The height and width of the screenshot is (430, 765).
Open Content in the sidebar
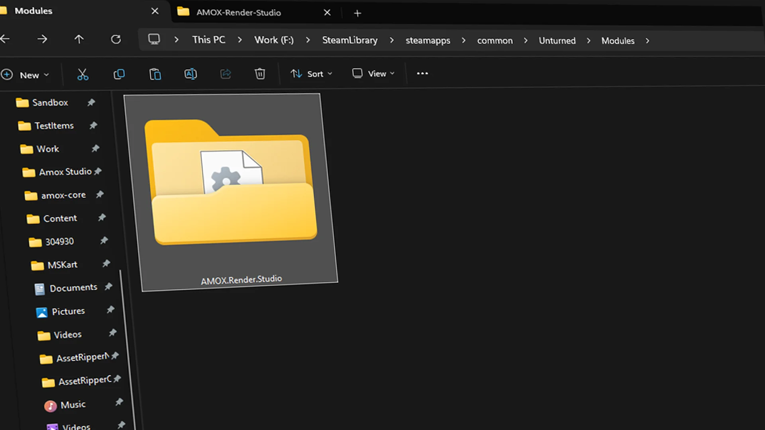52,218
